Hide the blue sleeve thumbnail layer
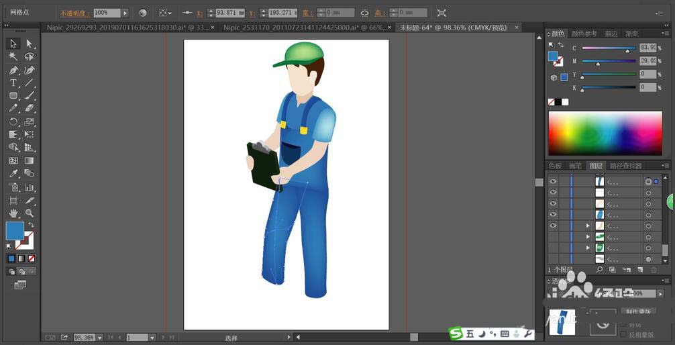 click(x=553, y=215)
